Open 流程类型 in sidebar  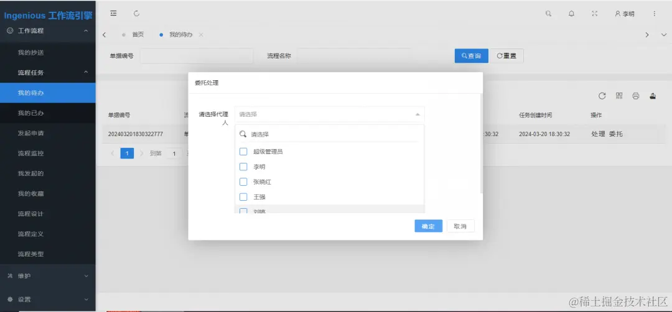click(x=47, y=254)
